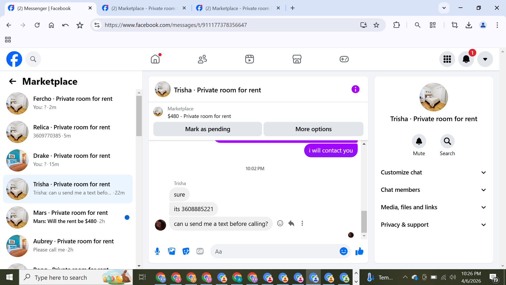
Task: Open browser menu three dots
Action: (497, 25)
